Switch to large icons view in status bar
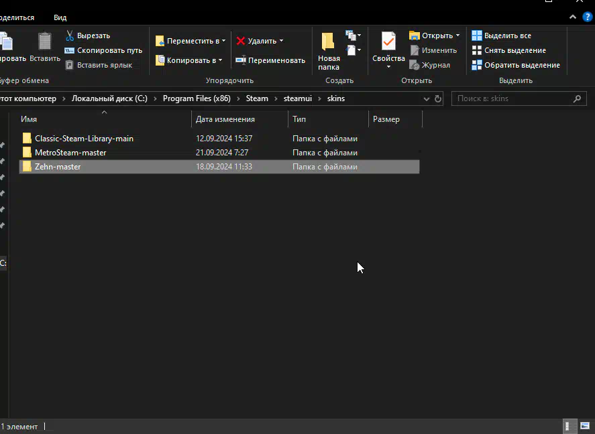 (x=585, y=427)
